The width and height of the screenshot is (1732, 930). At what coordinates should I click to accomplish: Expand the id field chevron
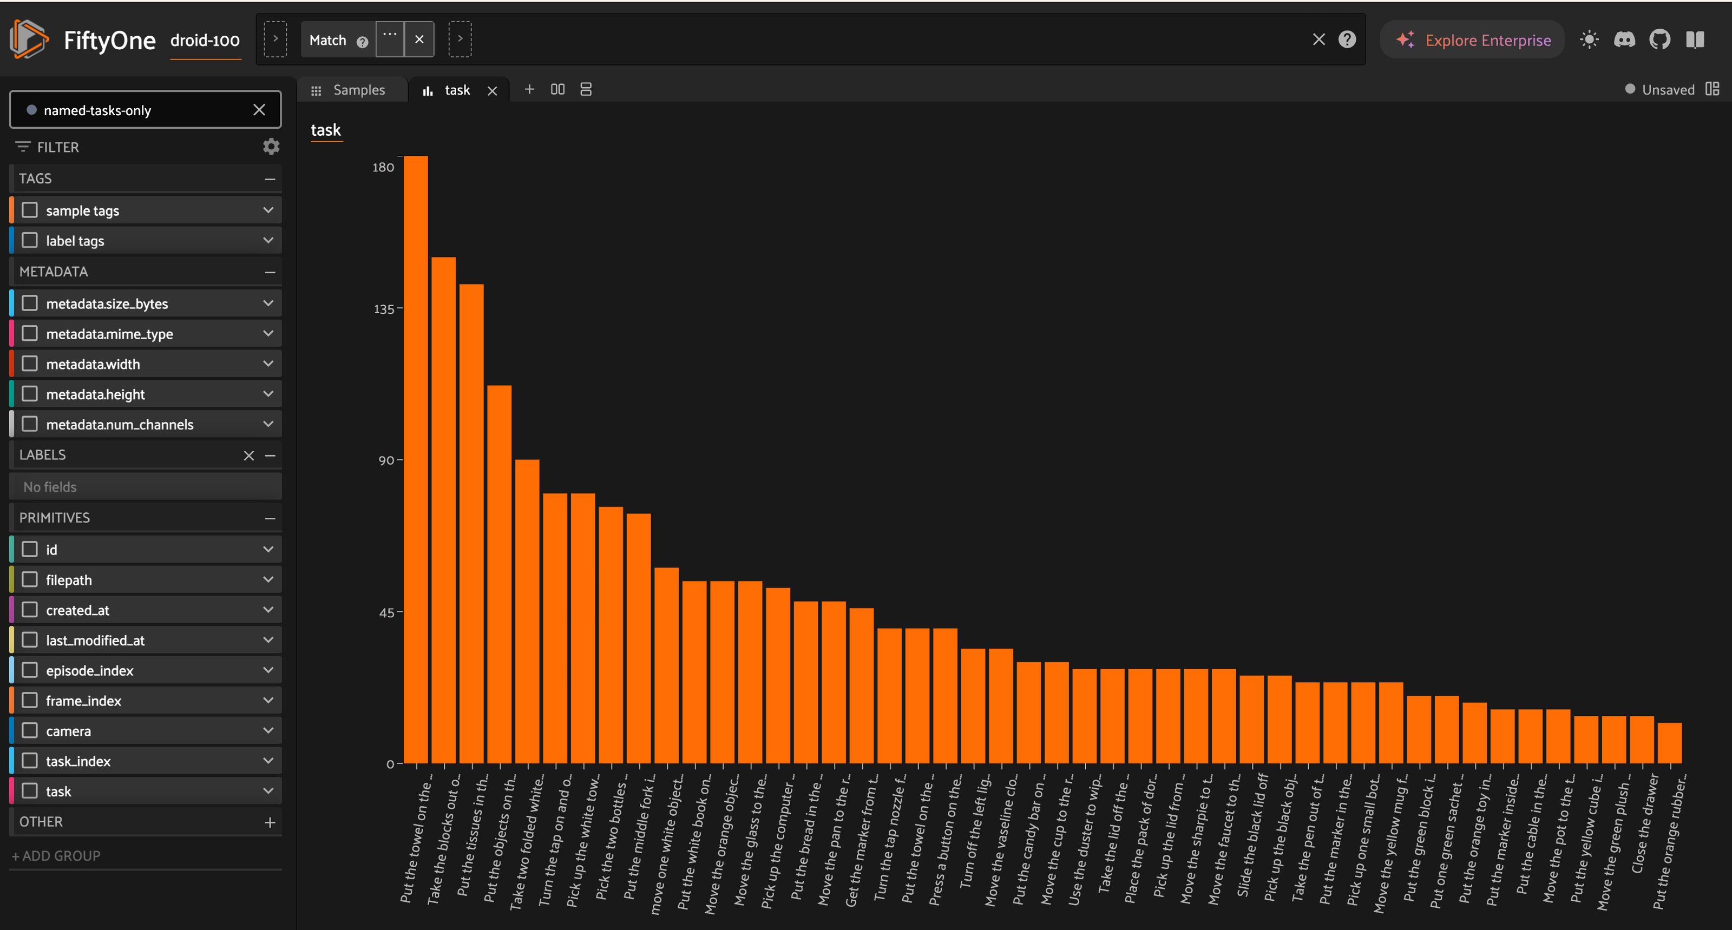(268, 550)
